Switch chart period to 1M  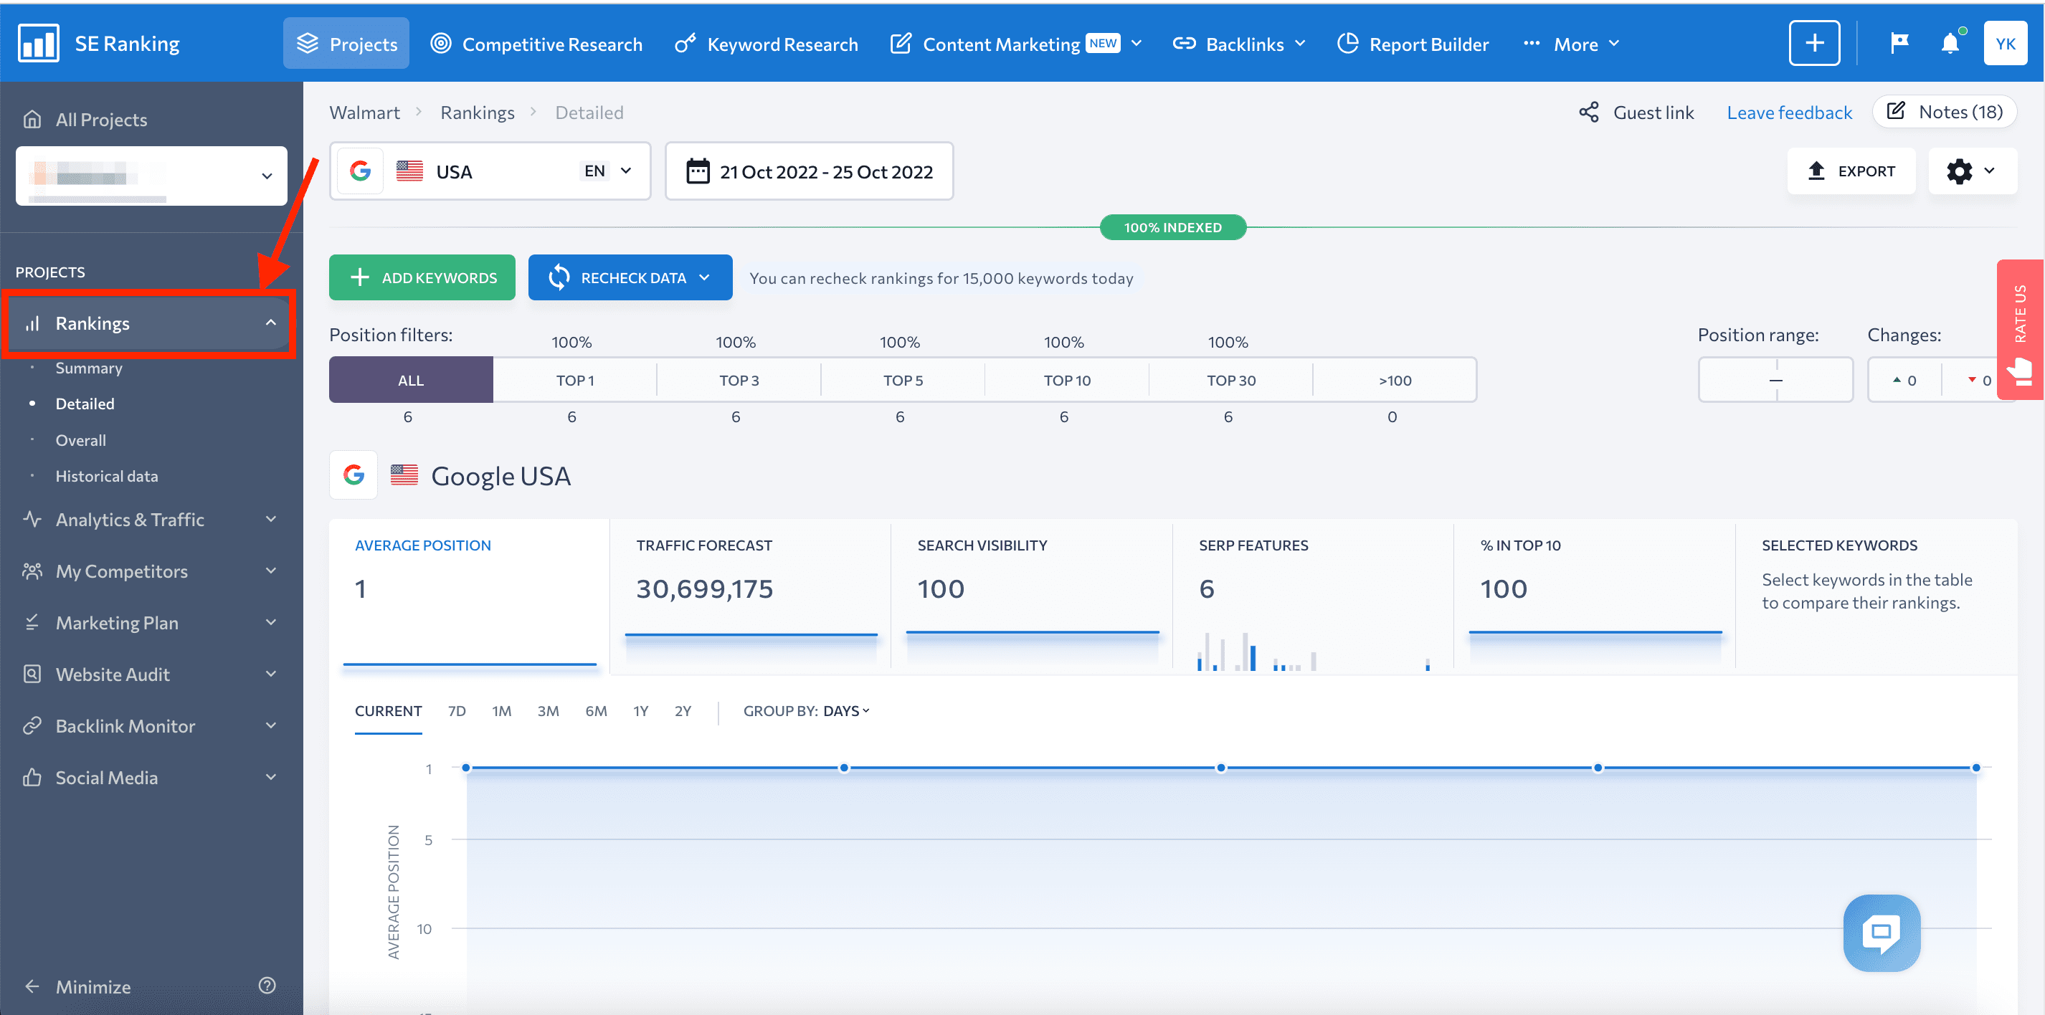click(x=502, y=711)
